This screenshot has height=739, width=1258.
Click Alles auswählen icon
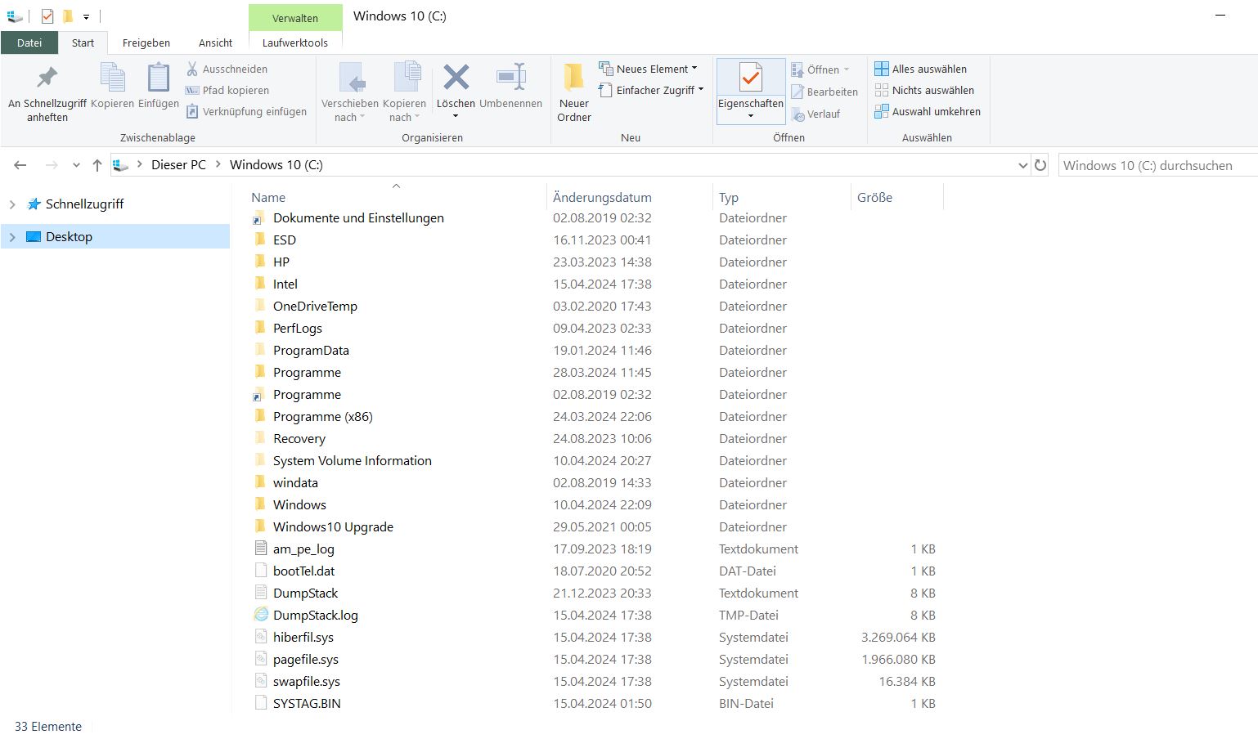(x=881, y=69)
